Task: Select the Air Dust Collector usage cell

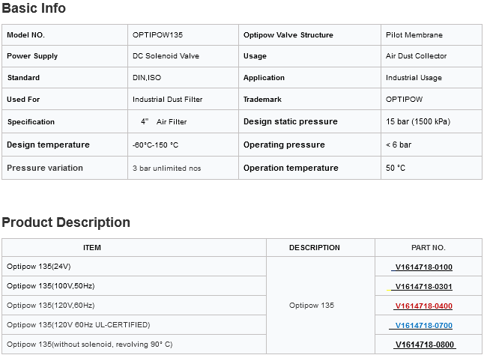Action: coord(416,56)
